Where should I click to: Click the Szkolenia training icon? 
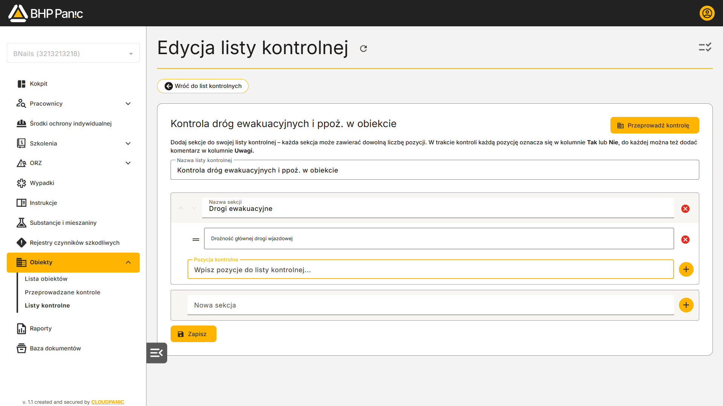[x=21, y=143]
